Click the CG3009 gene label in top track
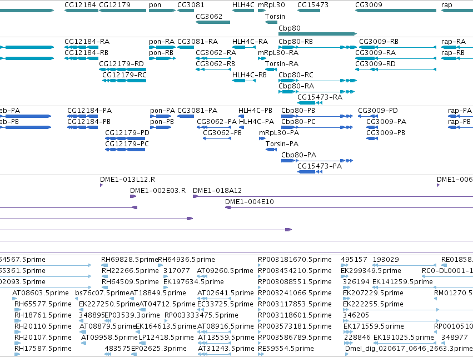Screen dimensions: 473x357 [x=369, y=5]
